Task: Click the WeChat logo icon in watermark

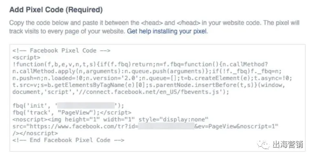Action: pos(263,145)
